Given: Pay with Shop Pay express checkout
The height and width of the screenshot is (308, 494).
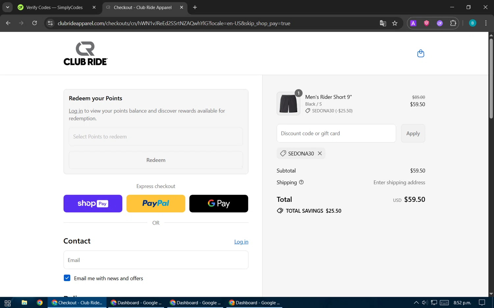Looking at the screenshot, I should (93, 203).
